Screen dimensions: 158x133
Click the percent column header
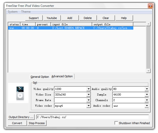coord(43,24)
